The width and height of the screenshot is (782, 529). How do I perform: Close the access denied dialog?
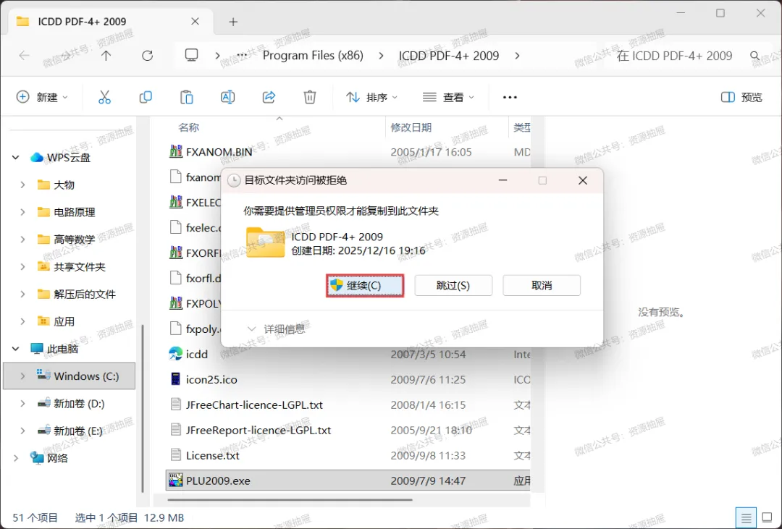pyautogui.click(x=582, y=180)
